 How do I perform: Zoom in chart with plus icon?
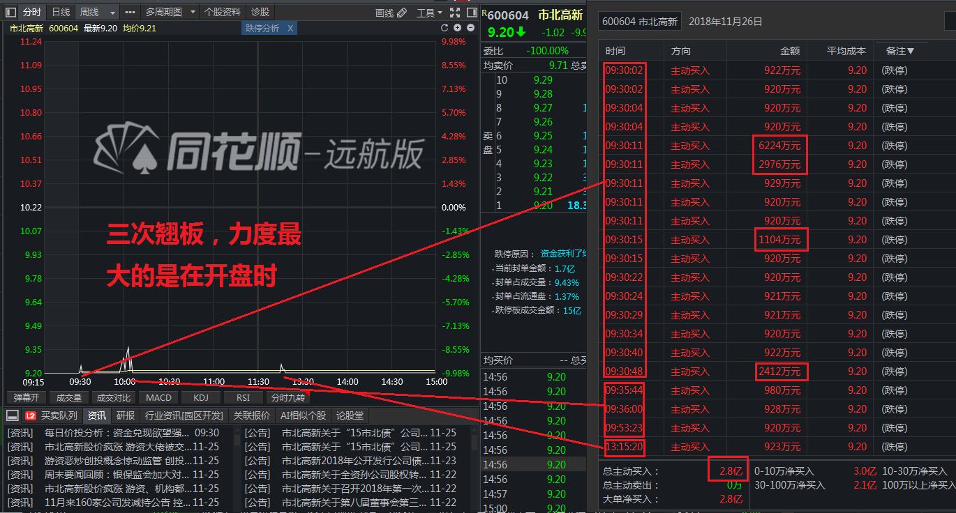[x=458, y=28]
